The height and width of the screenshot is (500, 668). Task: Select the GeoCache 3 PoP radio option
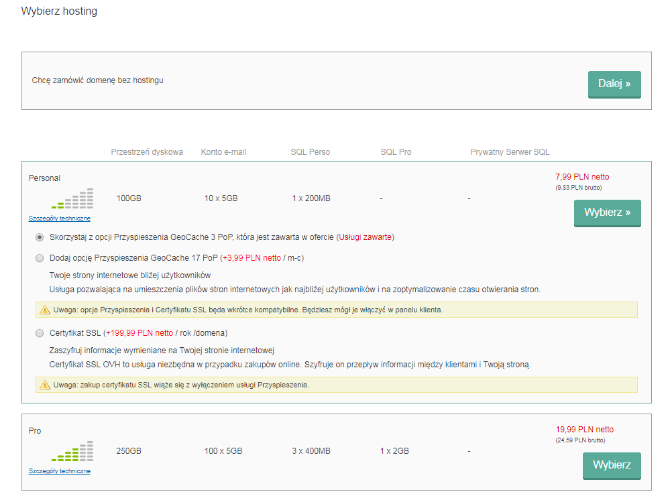(40, 237)
